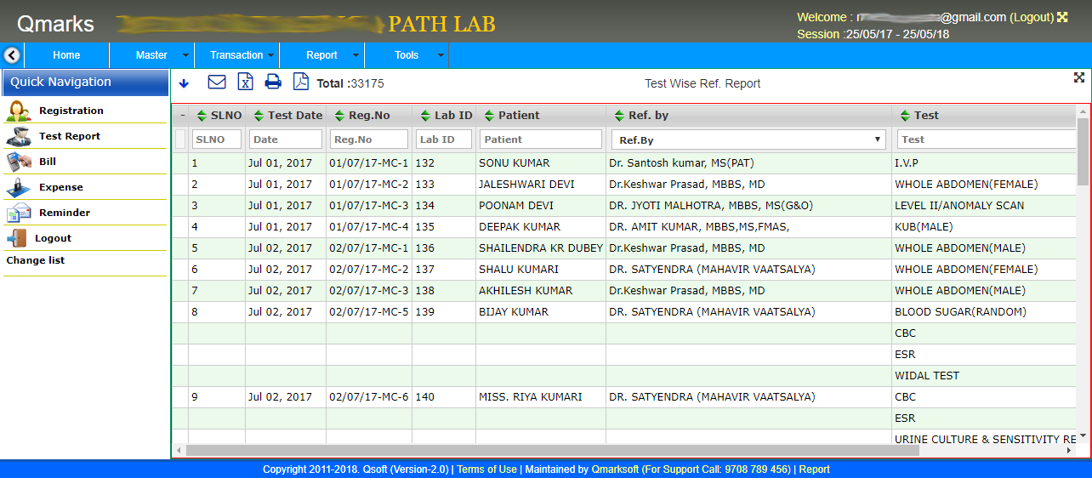1092x478 pixels.
Task: Open the Ref.By filter dropdown
Action: [x=748, y=139]
